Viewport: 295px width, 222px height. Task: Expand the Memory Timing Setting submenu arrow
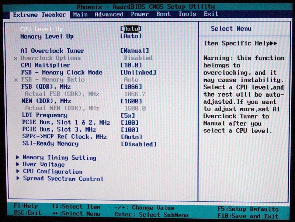click(x=18, y=157)
